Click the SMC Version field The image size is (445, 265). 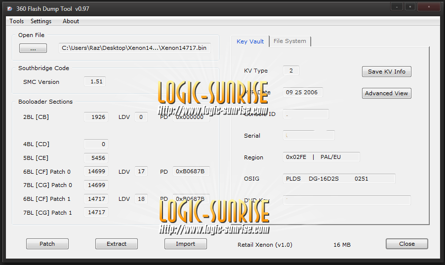95,82
